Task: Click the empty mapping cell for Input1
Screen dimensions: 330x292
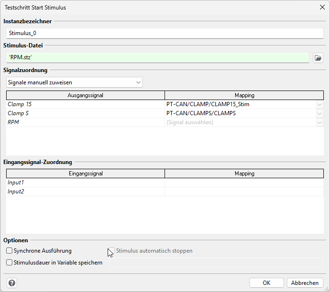Action: coord(244,182)
